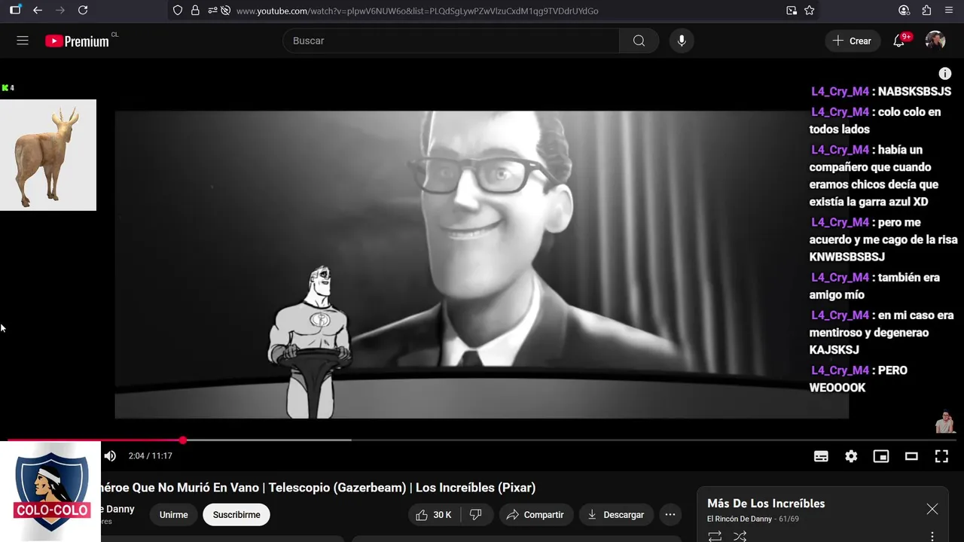
Task: Click the red playhead scrubber dot
Action: [x=183, y=440]
